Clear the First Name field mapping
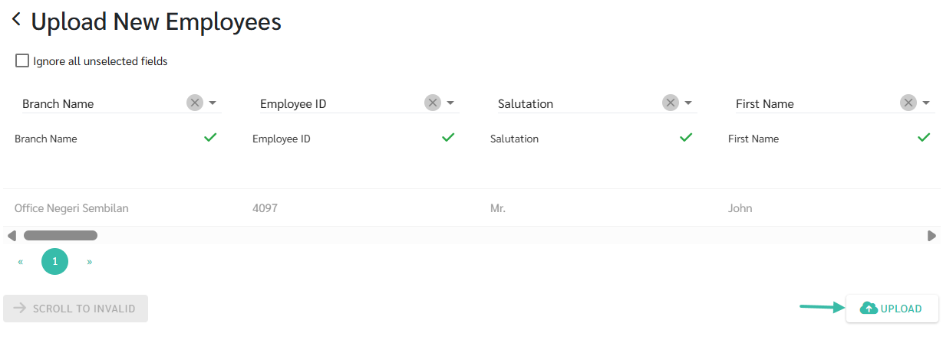 [908, 103]
